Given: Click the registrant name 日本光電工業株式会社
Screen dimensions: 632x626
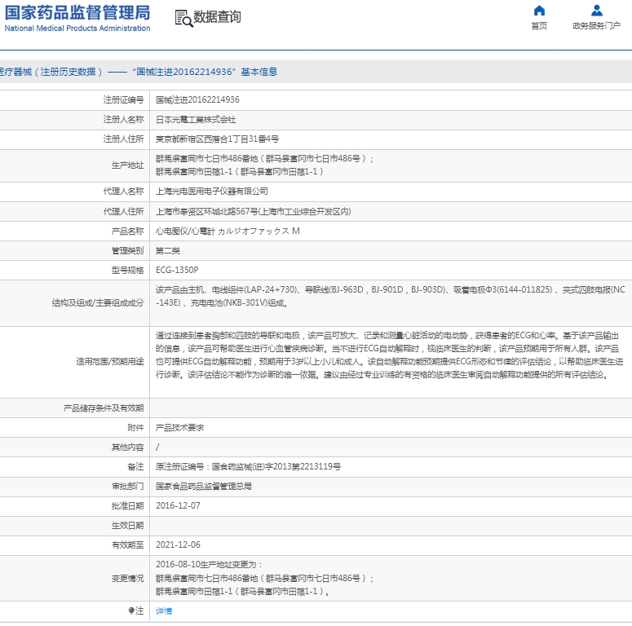Looking at the screenshot, I should coord(196,119).
